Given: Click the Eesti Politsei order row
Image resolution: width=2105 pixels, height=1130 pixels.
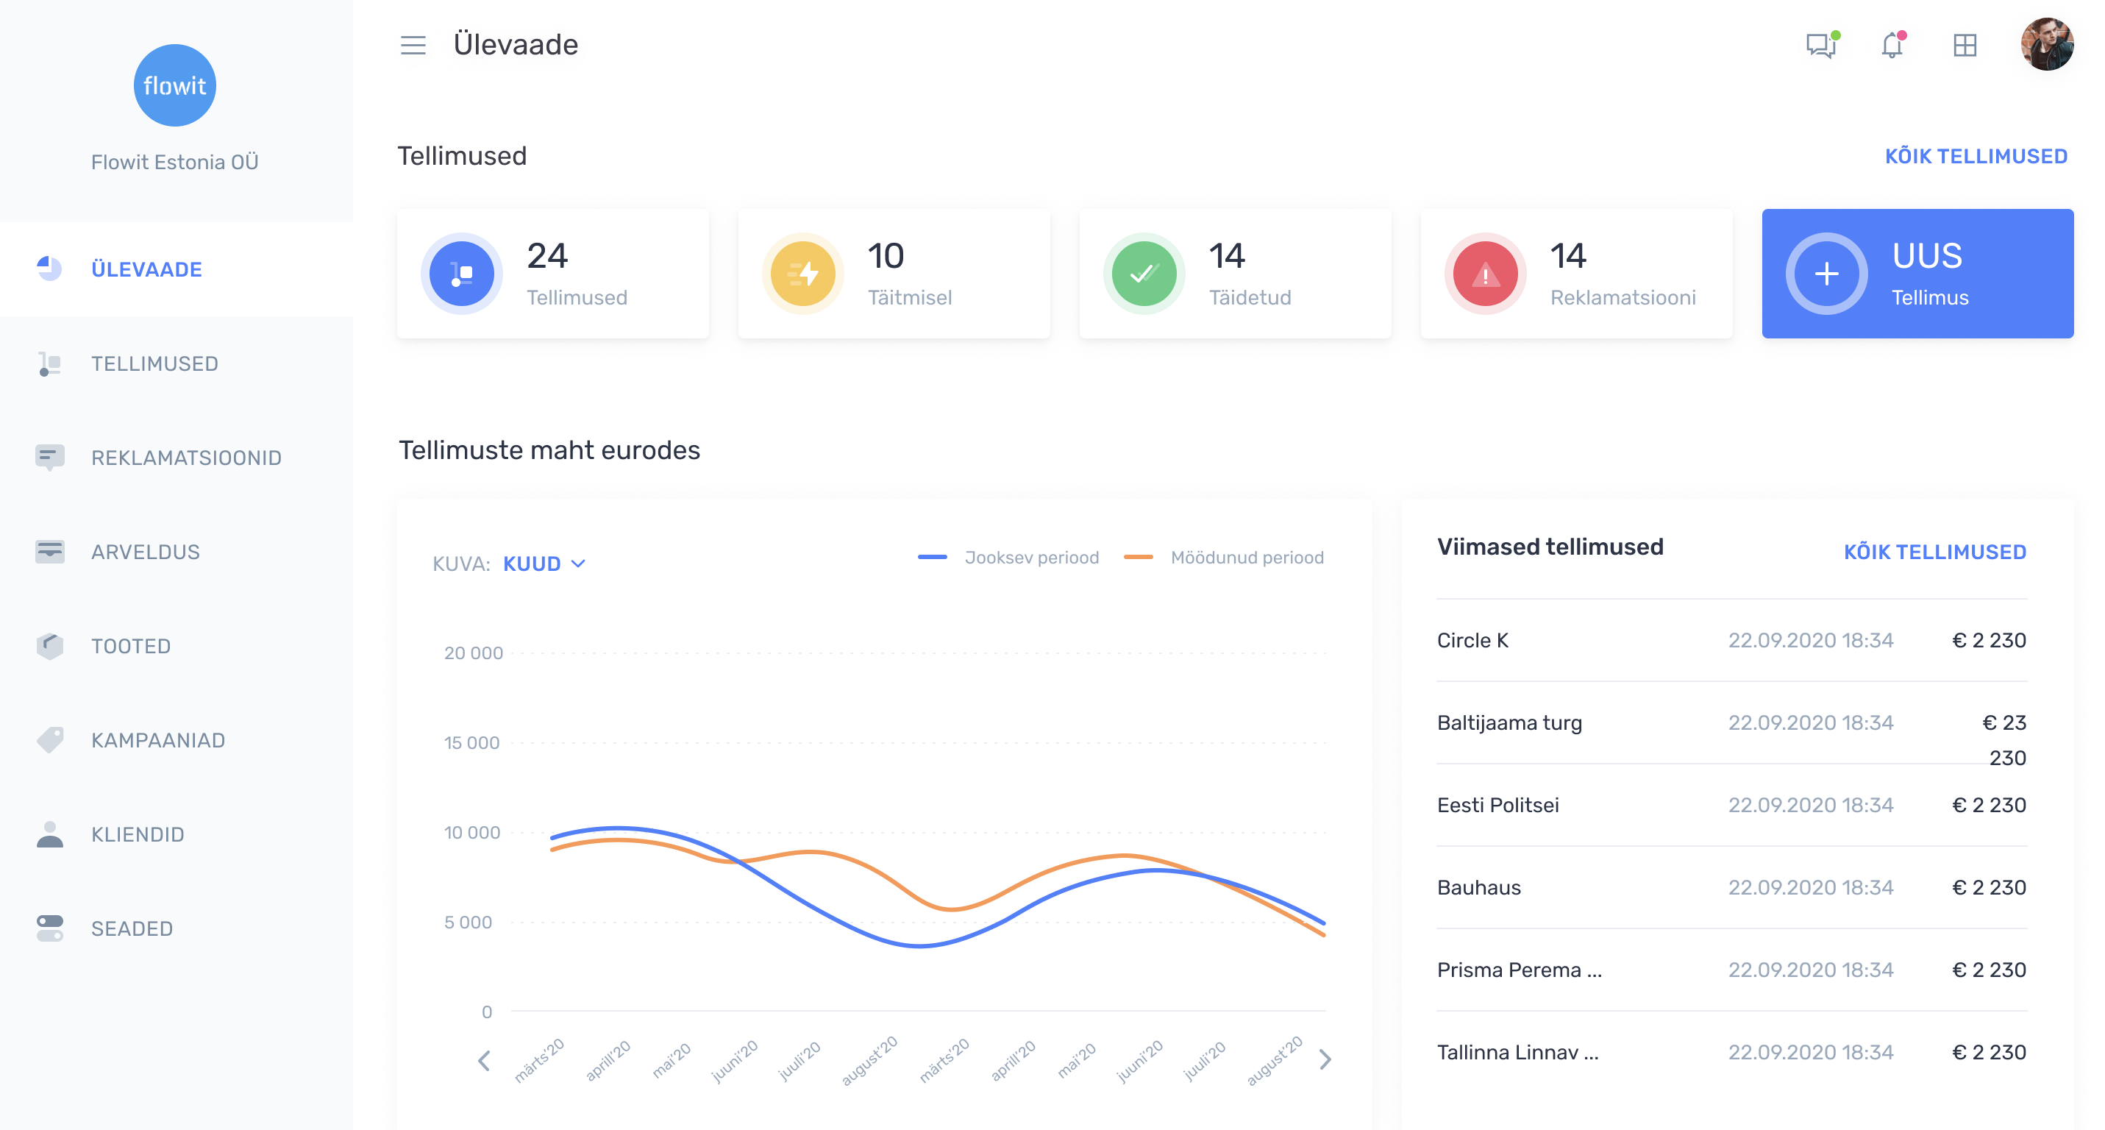Looking at the screenshot, I should point(1731,805).
